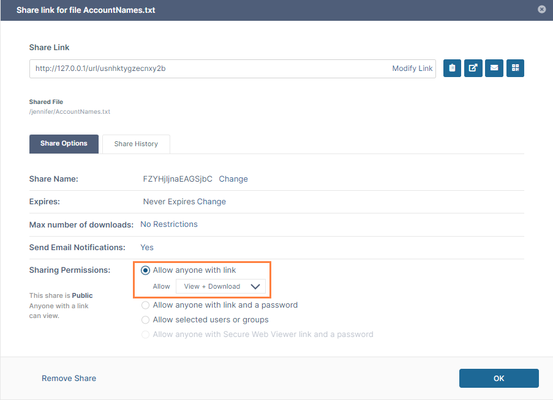Image resolution: width=553 pixels, height=400 pixels.
Task: Open the Share Options tab
Action: point(64,144)
